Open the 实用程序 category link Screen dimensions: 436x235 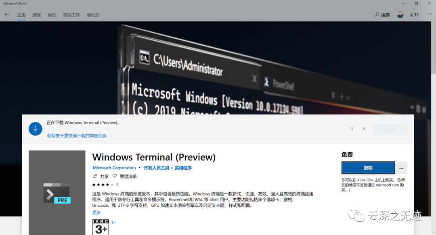183,168
